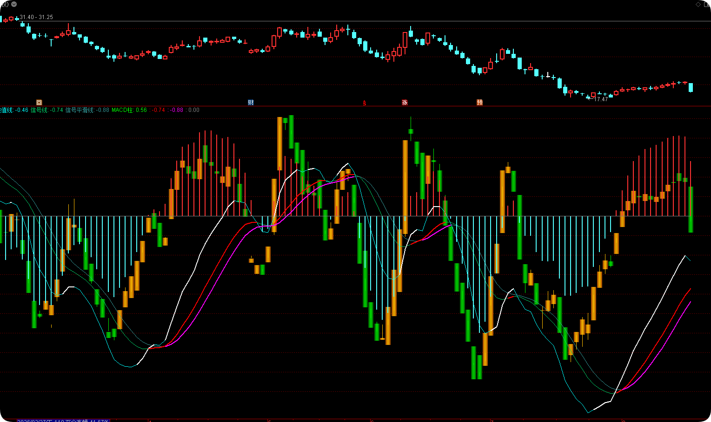Click the diamond icon in top-right corner
This screenshot has height=422, width=711.
pyautogui.click(x=698, y=4)
